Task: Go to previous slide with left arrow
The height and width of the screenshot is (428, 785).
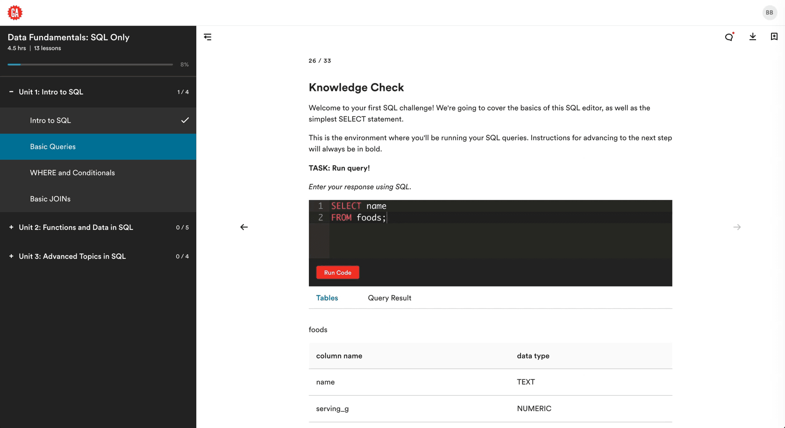Action: pos(244,227)
